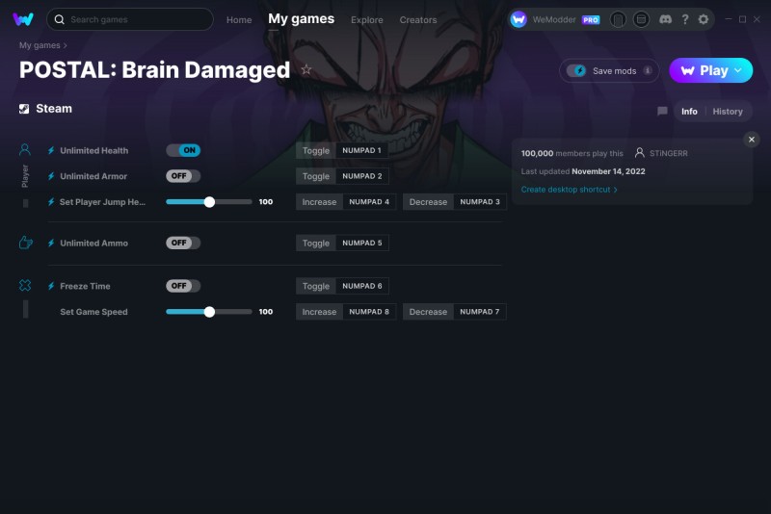Click Toggle hotkey NUMPAD 5 button
Viewport: 771px width, 514px height.
click(342, 243)
